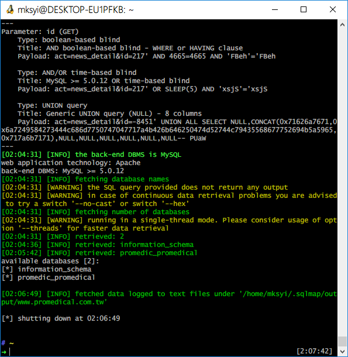
Task: Click 'the back-end DBMS is MySQL' info line
Action: [x=91, y=155]
